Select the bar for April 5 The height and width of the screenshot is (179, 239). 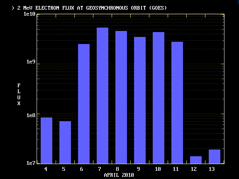65,142
